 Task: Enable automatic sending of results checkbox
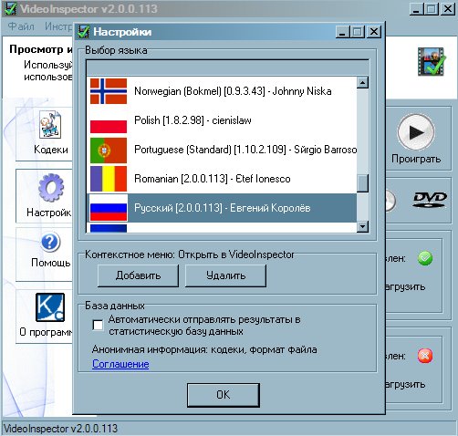coord(98,325)
